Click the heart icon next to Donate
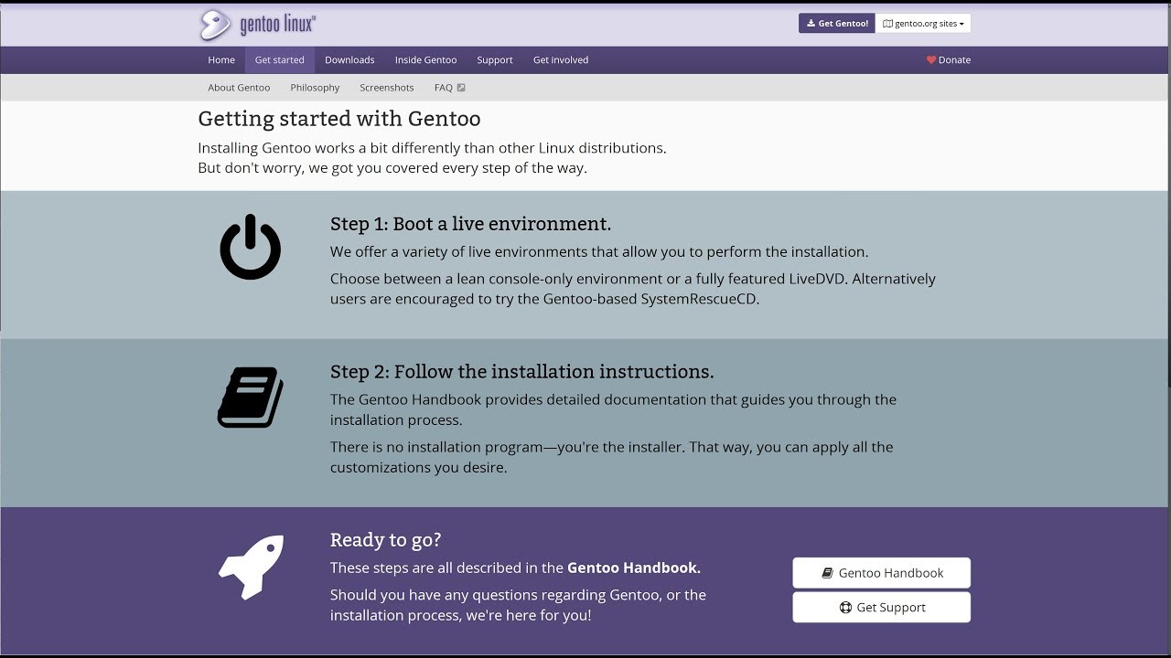Viewport: 1171px width, 658px height. pyautogui.click(x=931, y=60)
